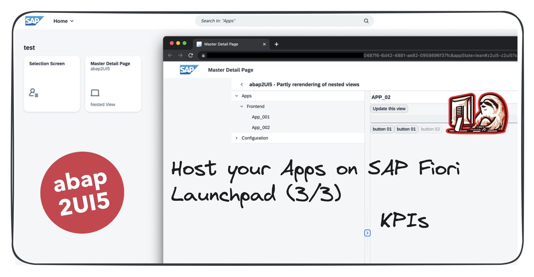The width and height of the screenshot is (534, 277).
Task: Open the Selection Screen tile
Action: click(x=52, y=84)
